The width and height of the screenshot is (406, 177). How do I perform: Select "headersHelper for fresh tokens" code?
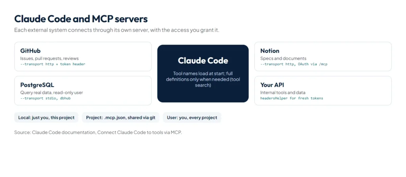[291, 98]
